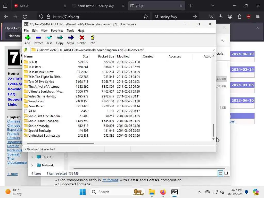The width and height of the screenshot is (264, 198).
Task: Open a new Firefox tab
Action: pyautogui.click(x=191, y=6)
